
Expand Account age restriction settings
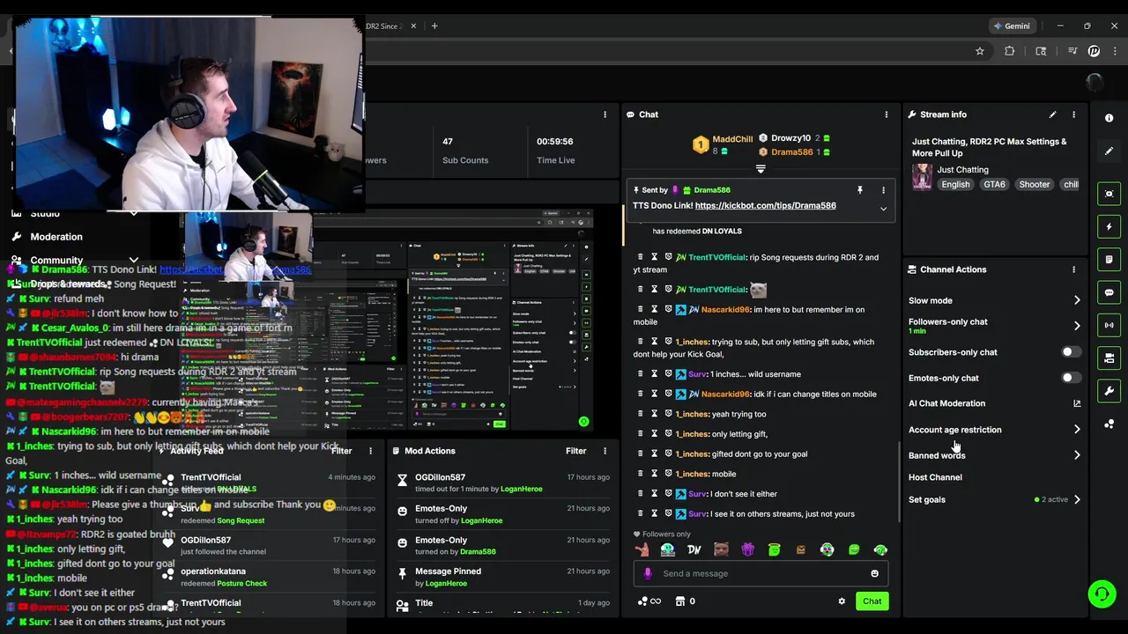point(1077,430)
